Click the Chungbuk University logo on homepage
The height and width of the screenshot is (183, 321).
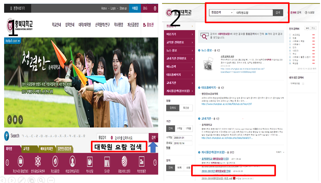[19, 25]
